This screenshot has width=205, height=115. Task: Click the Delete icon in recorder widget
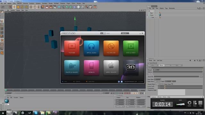coord(189,103)
